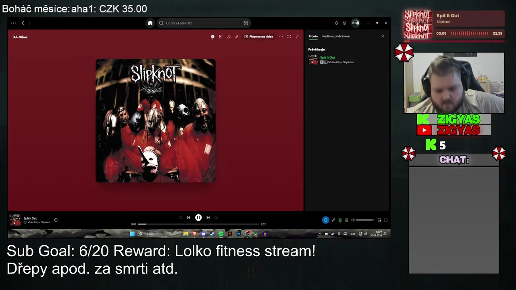Image resolution: width=516 pixels, height=290 pixels.
Task: Open the Lyrics mic icon in player bar
Action: [x=333, y=220]
